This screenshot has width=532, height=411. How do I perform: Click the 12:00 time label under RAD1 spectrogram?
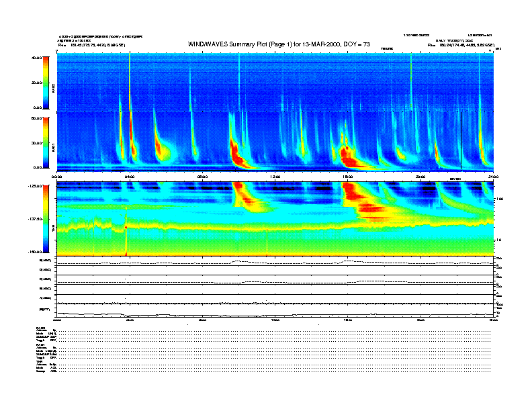(x=275, y=177)
